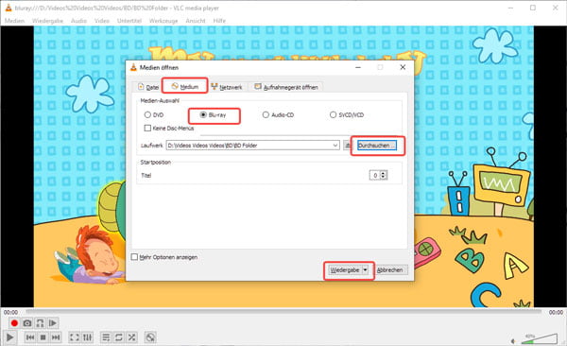This screenshot has height=346, width=567.
Task: Click the playback seek bar
Action: (x=283, y=312)
